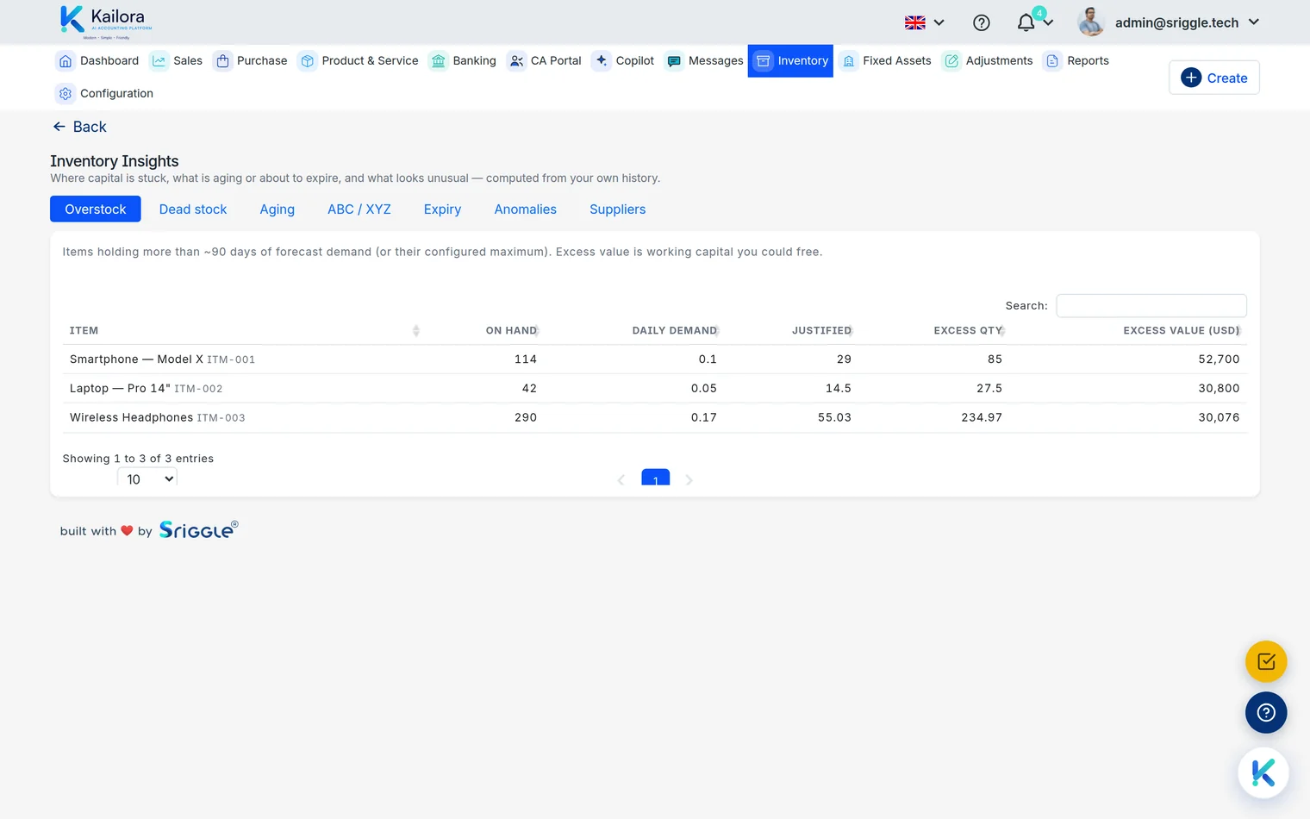The height and width of the screenshot is (819, 1310).
Task: Open the help question-mark icon in header
Action: pyautogui.click(x=982, y=23)
